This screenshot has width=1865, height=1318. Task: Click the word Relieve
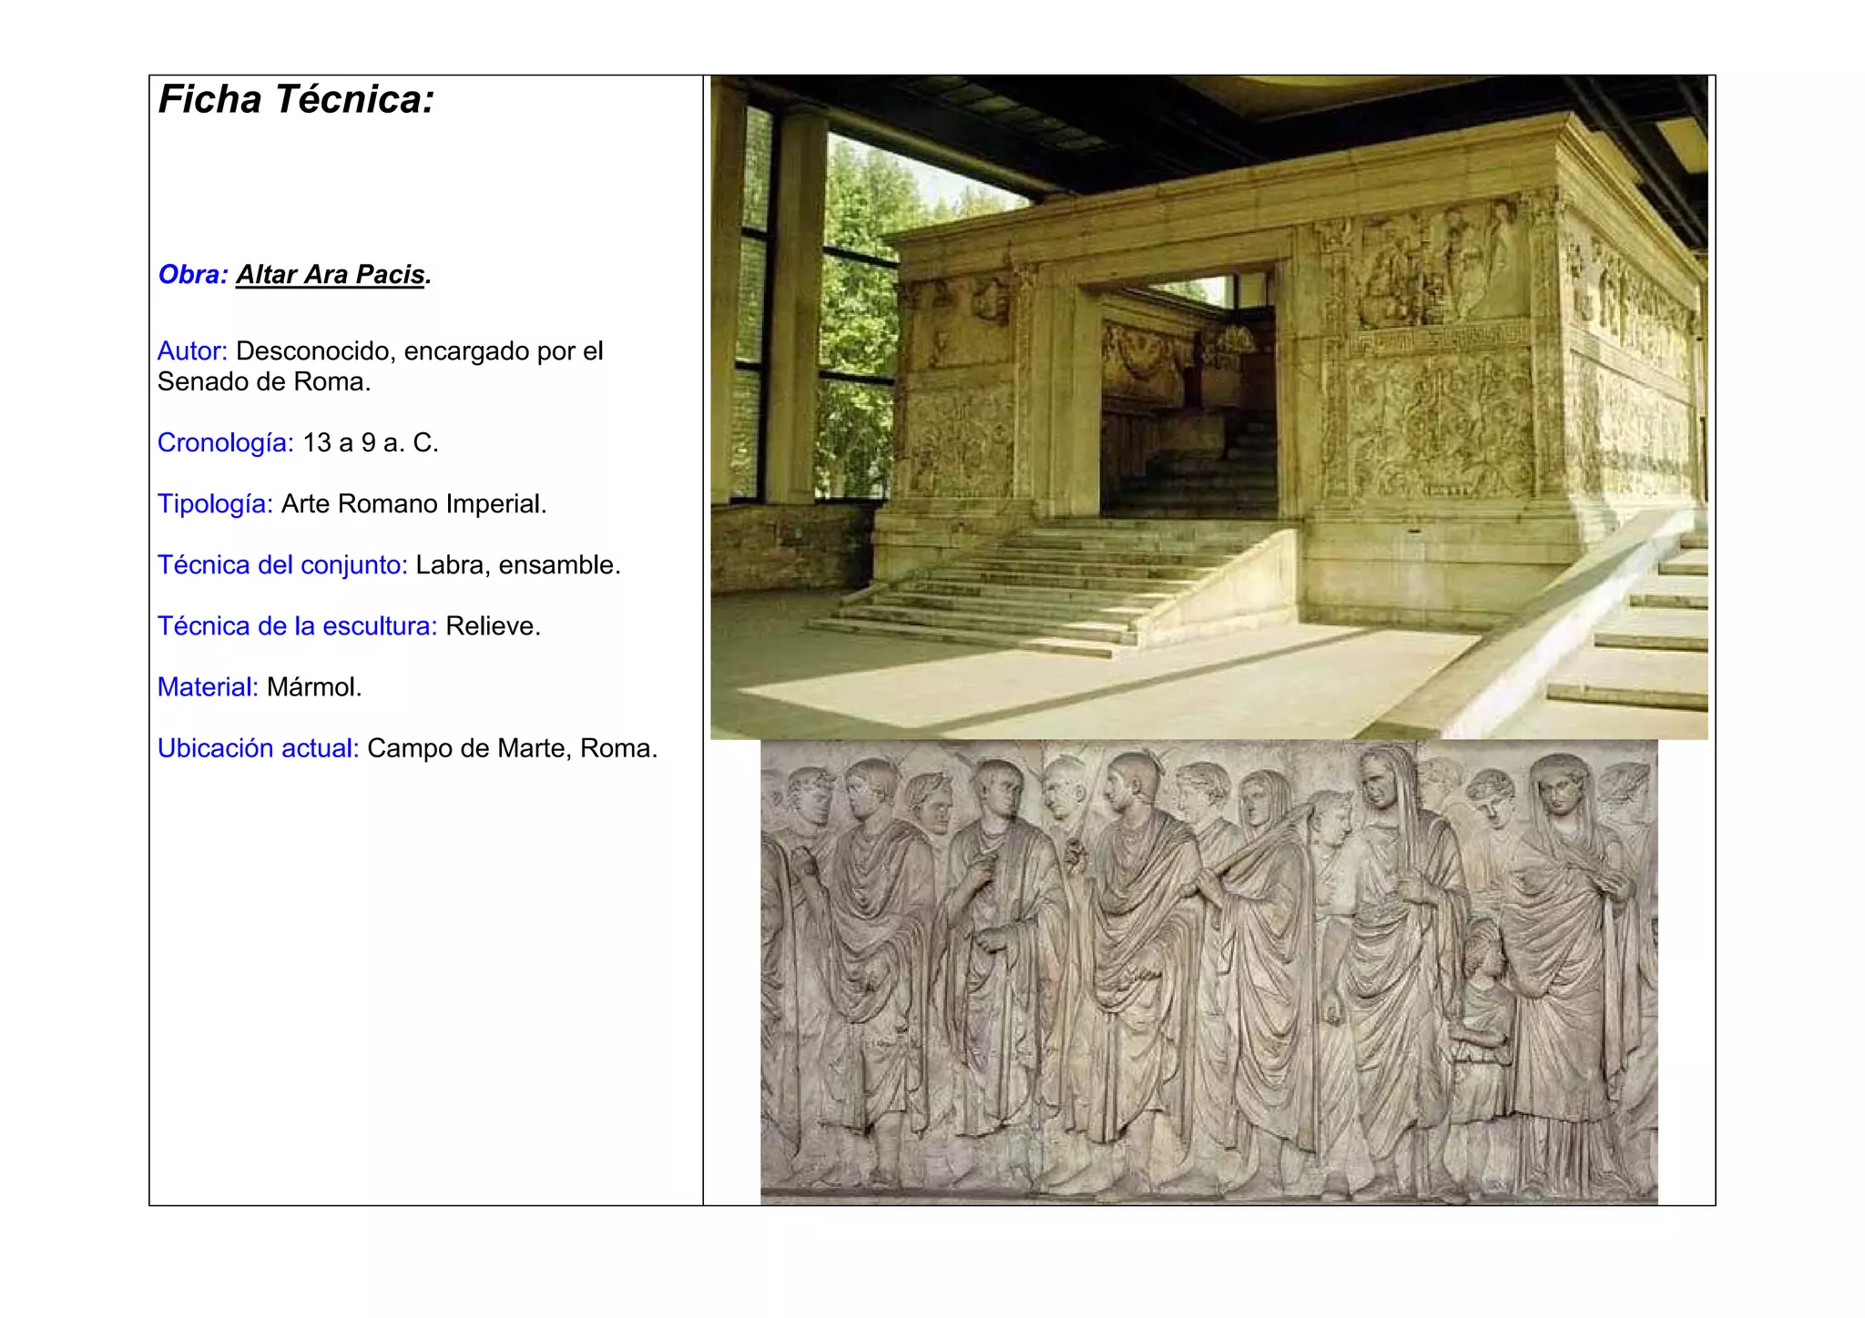[493, 626]
